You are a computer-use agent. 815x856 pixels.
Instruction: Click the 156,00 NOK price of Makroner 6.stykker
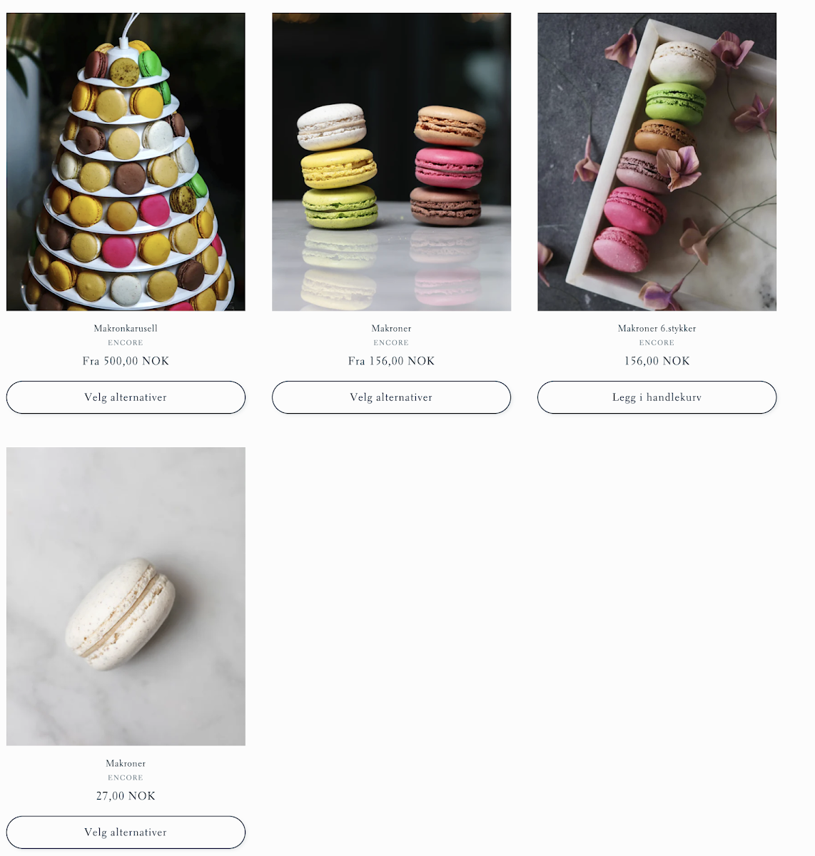[x=657, y=361]
